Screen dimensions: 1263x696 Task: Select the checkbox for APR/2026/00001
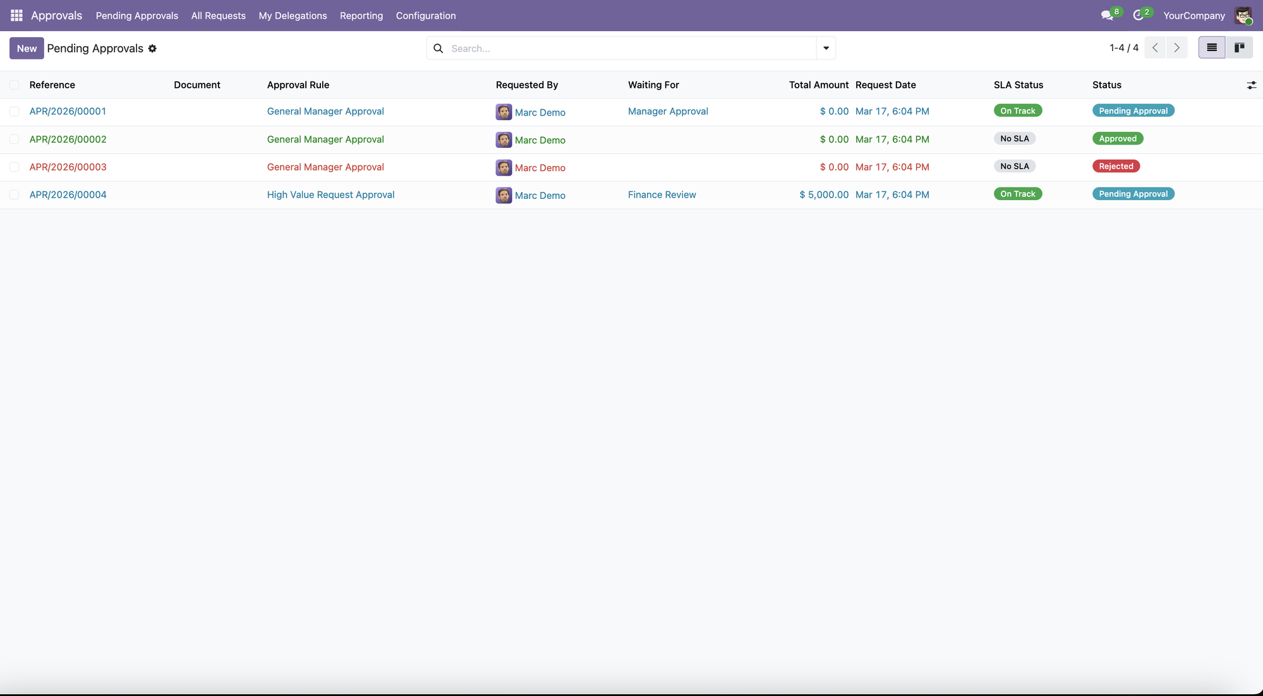[14, 111]
